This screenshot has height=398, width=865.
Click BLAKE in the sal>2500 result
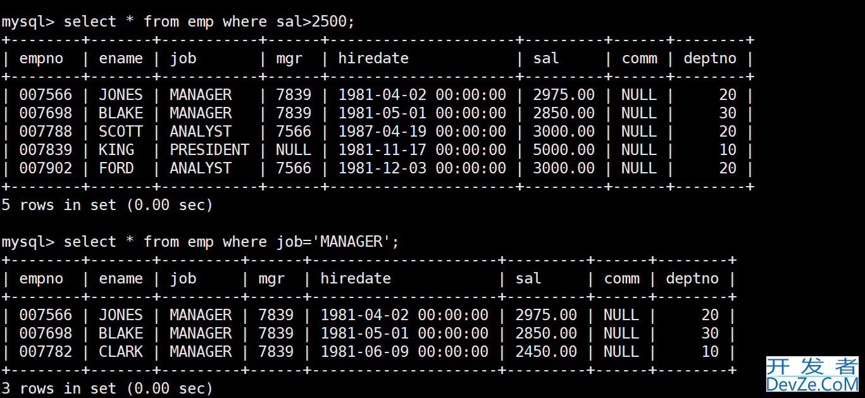121,113
